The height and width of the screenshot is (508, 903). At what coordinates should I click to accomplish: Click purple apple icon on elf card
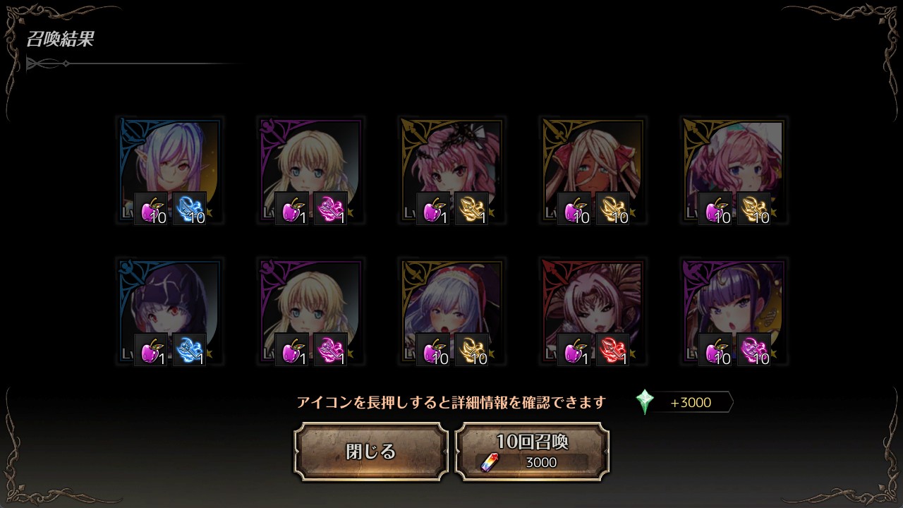pyautogui.click(x=151, y=209)
